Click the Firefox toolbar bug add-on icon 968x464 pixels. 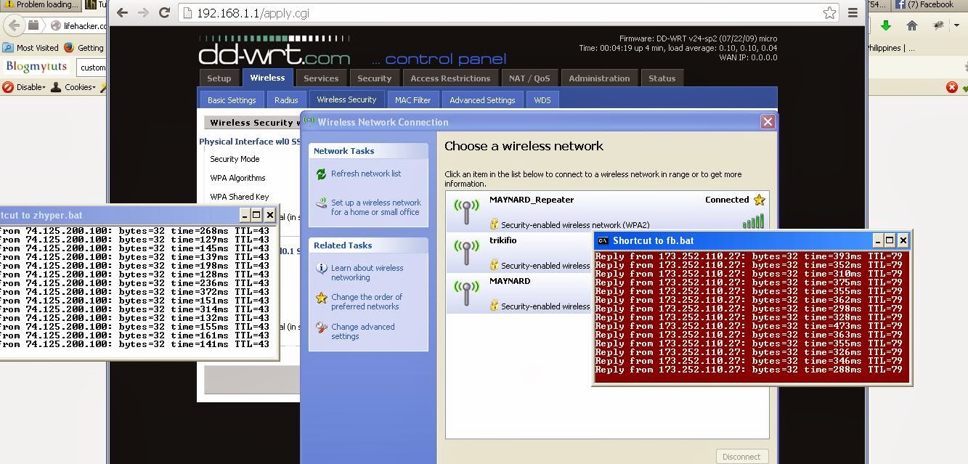(938, 25)
